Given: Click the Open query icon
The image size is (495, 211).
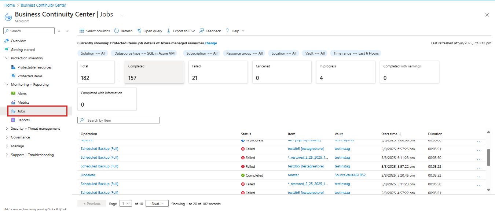Looking at the screenshot, I should [139, 31].
